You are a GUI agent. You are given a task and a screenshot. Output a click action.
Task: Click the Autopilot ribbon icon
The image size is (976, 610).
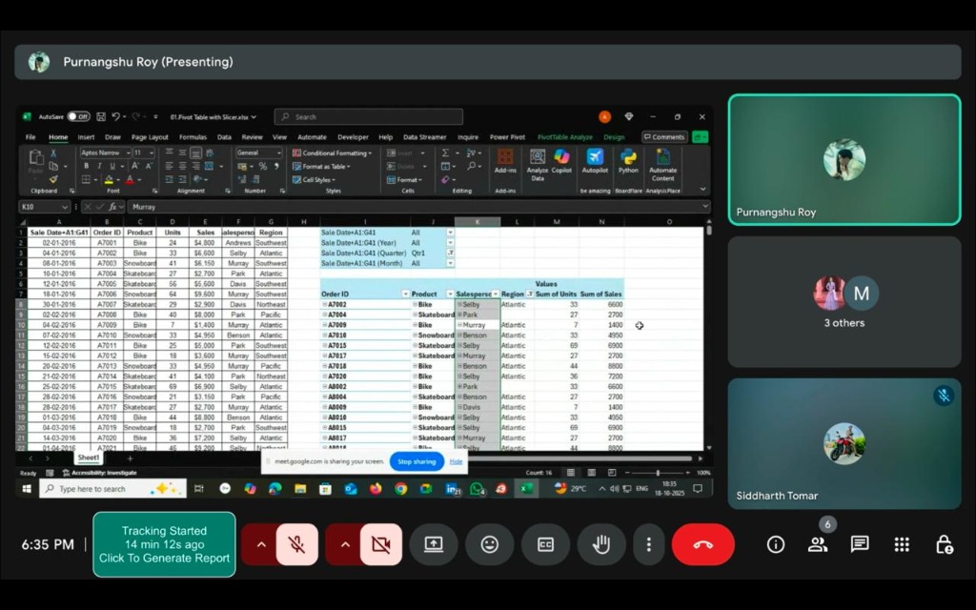click(x=595, y=161)
